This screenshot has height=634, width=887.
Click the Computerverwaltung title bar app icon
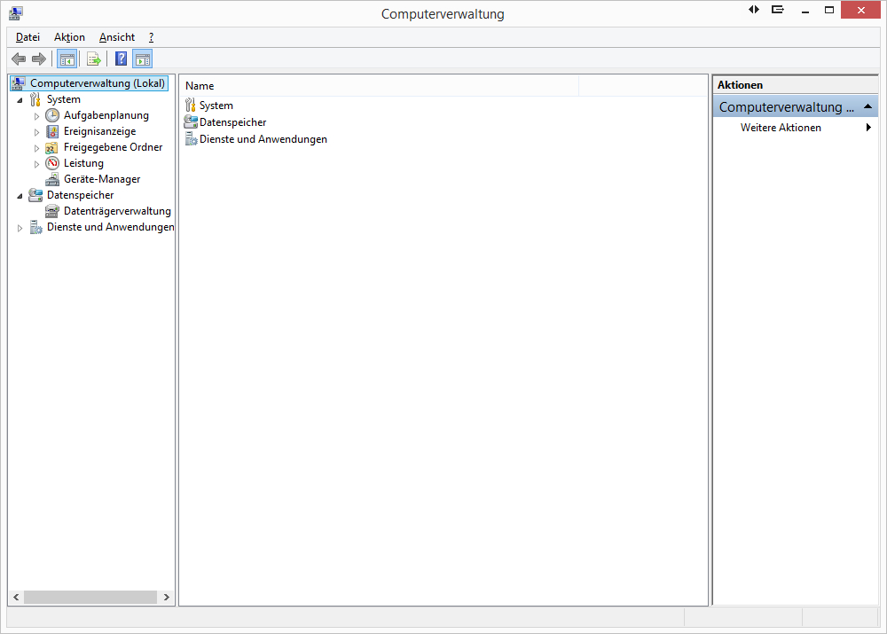click(16, 13)
